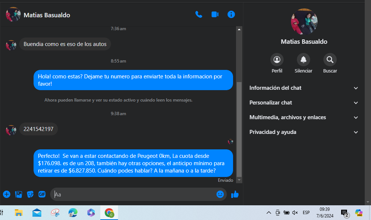The width and height of the screenshot is (371, 220).
Task: Show hidden system tray icons
Action: (x=269, y=213)
